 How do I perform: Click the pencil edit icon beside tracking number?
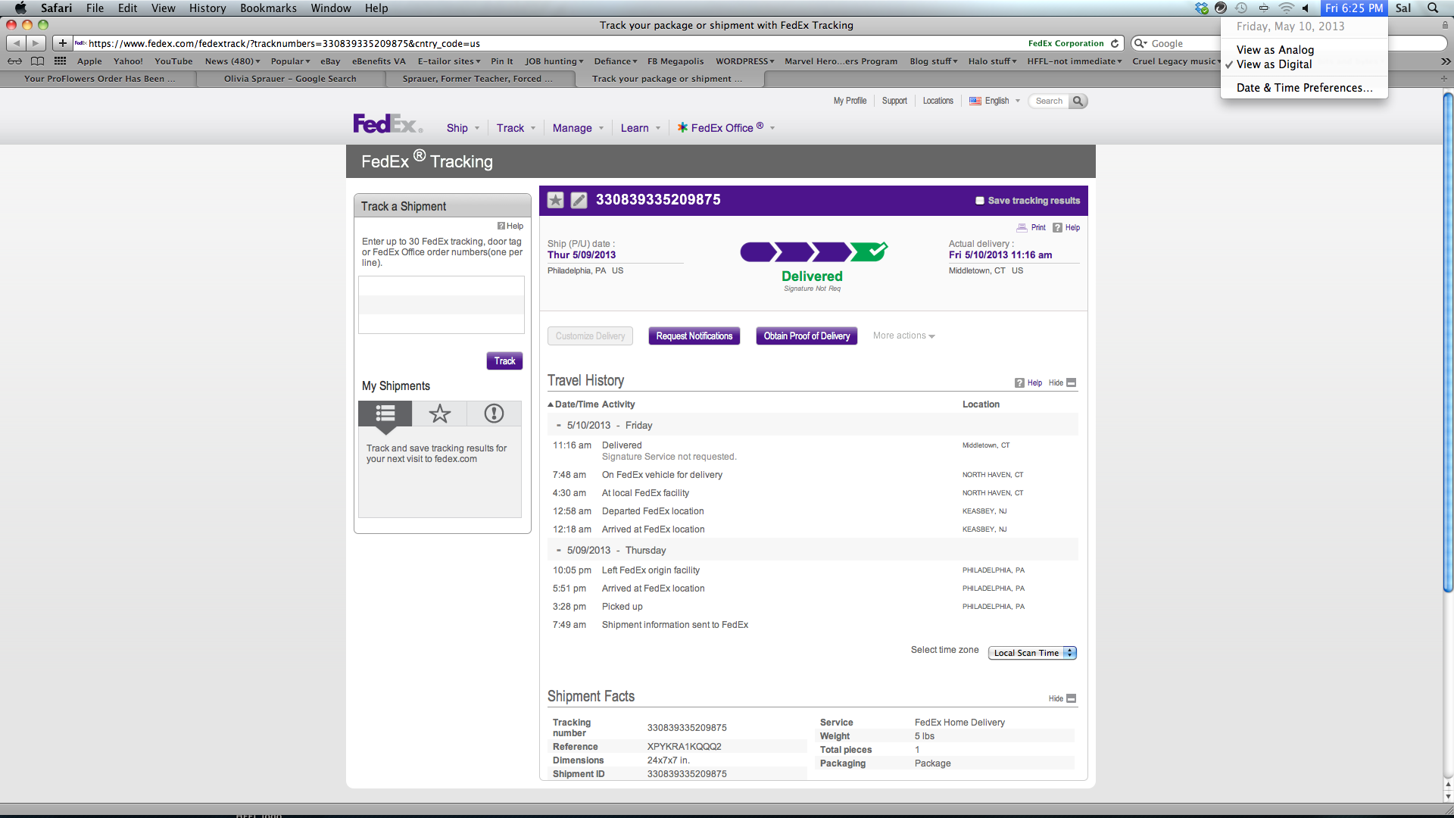(x=579, y=200)
